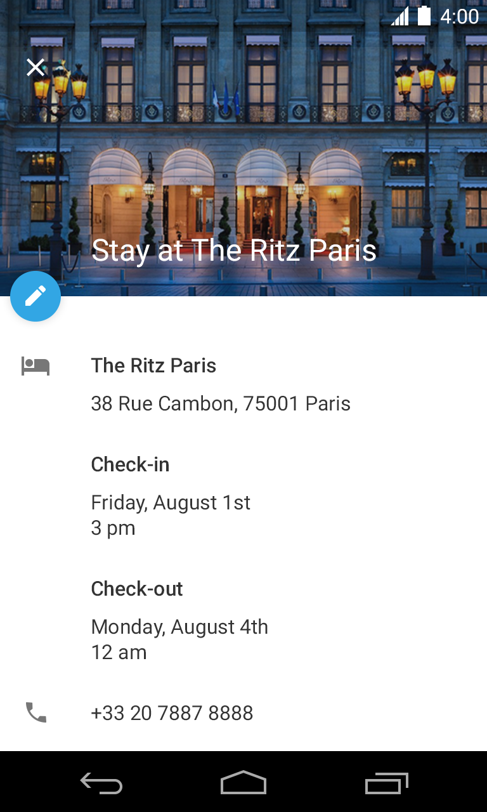Image resolution: width=487 pixels, height=812 pixels.
Task: Call +33 20 7887 8888
Action: coord(172,713)
